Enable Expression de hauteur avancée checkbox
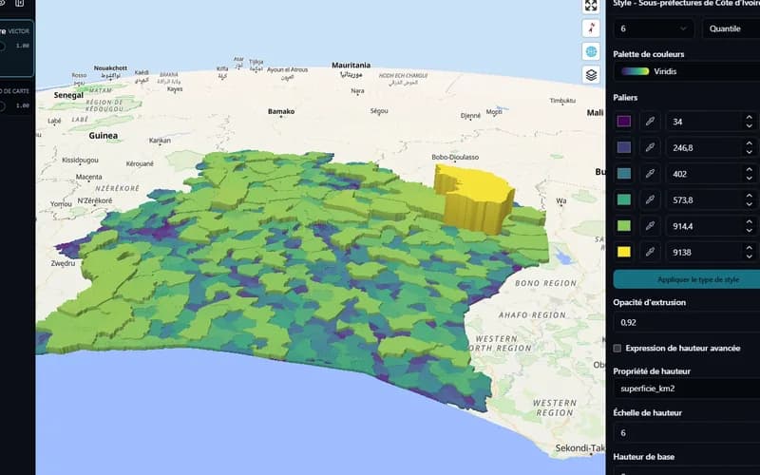This screenshot has width=760, height=475. coord(617,349)
